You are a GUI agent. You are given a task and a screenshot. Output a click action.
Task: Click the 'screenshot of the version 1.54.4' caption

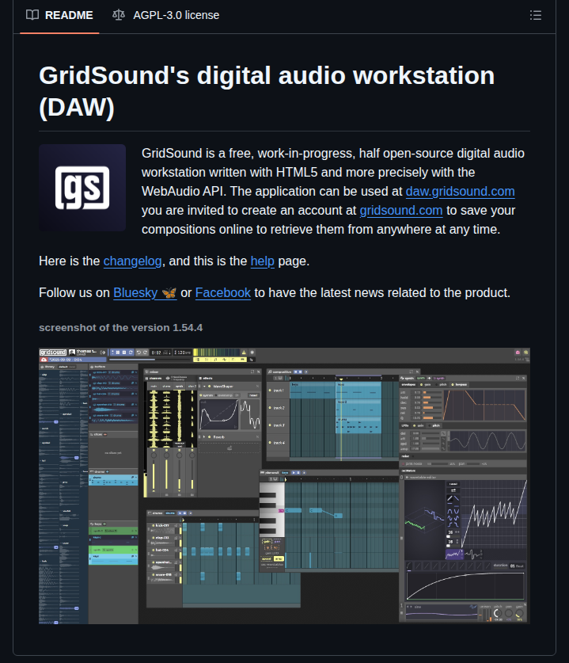[121, 328]
